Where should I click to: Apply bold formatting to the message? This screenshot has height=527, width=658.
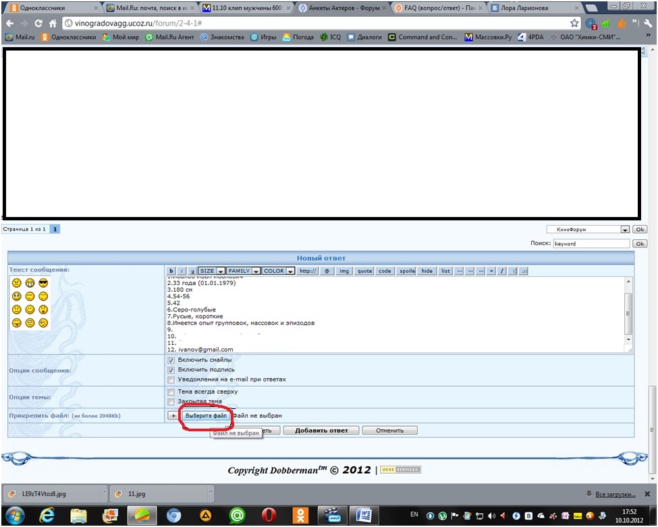click(171, 271)
